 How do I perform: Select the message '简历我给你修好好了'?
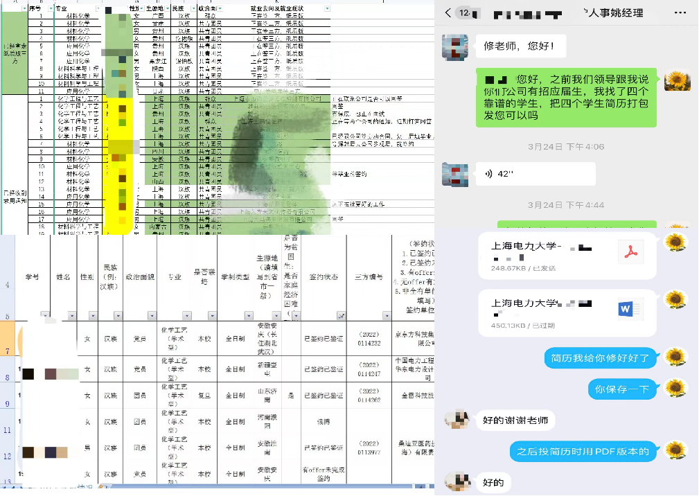tap(600, 358)
